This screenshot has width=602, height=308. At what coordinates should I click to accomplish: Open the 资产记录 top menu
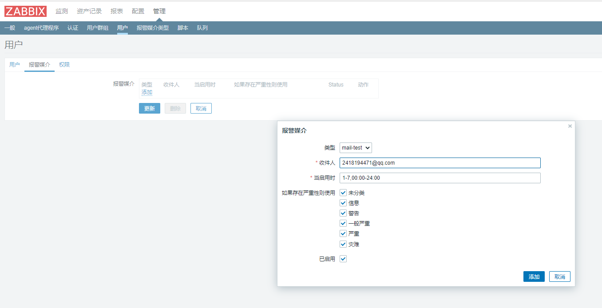pos(89,11)
